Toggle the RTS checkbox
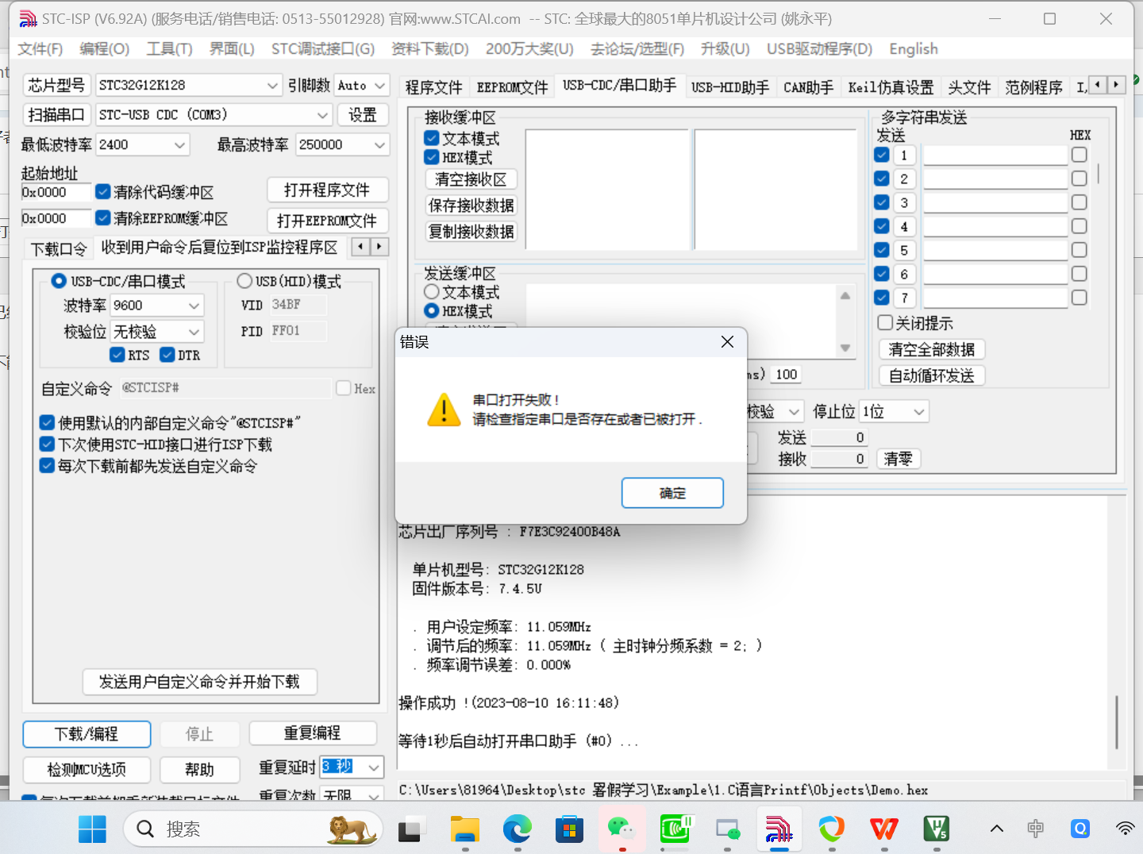 point(117,355)
